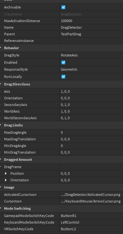
Task: Edit the Axis value 1, 0, 0
Action: click(x=91, y=91)
